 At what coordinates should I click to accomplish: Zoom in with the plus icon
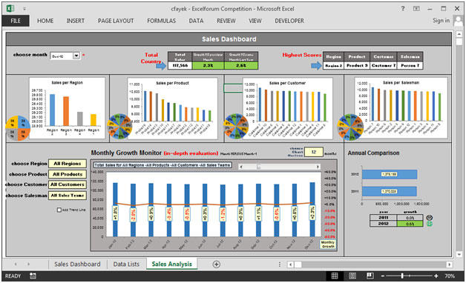tap(436, 276)
